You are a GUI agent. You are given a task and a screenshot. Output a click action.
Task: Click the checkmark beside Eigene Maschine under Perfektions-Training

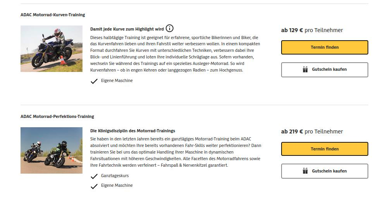point(94,186)
